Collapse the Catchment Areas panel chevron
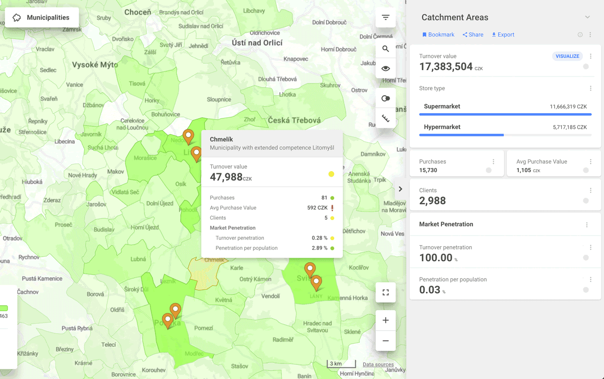The image size is (604, 379). click(x=587, y=17)
